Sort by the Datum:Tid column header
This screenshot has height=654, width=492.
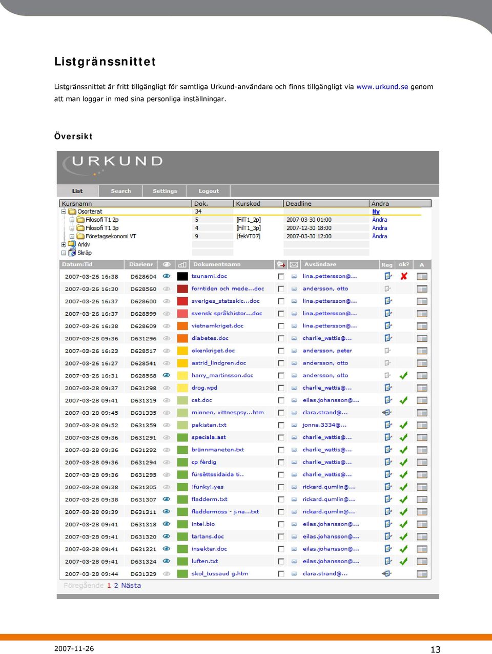(77, 264)
